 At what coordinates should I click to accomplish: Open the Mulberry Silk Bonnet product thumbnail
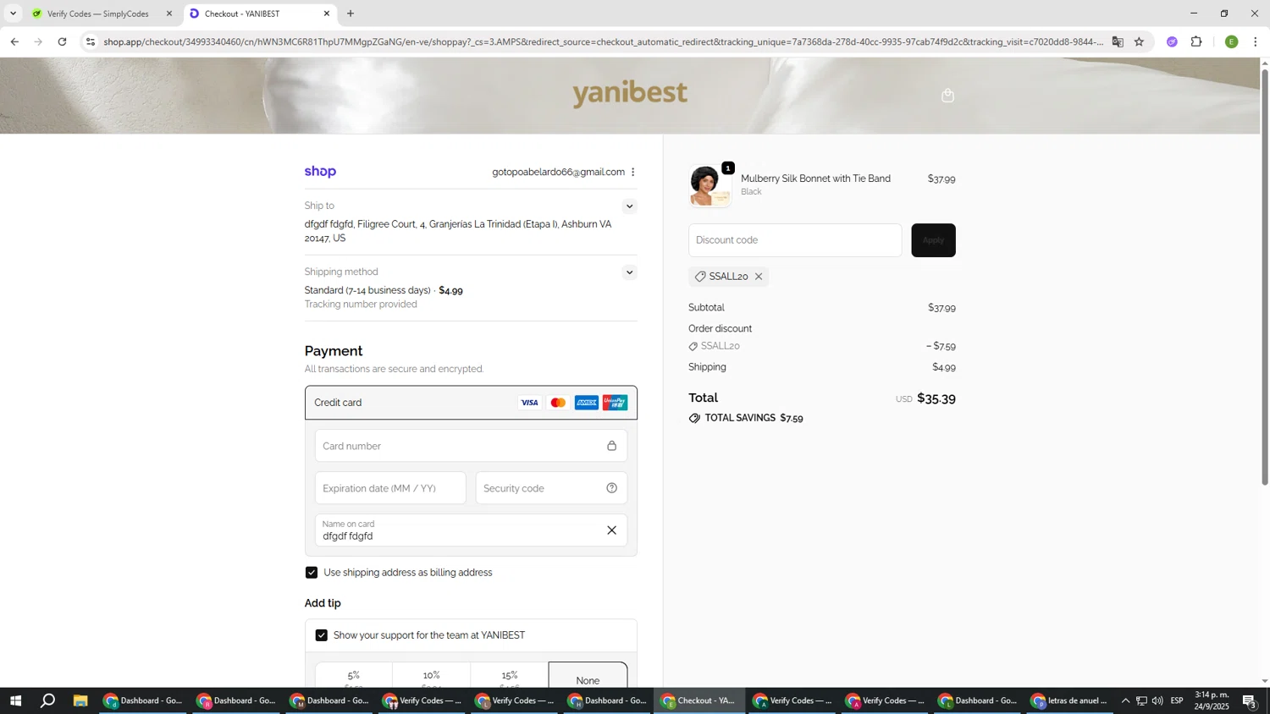coord(710,186)
